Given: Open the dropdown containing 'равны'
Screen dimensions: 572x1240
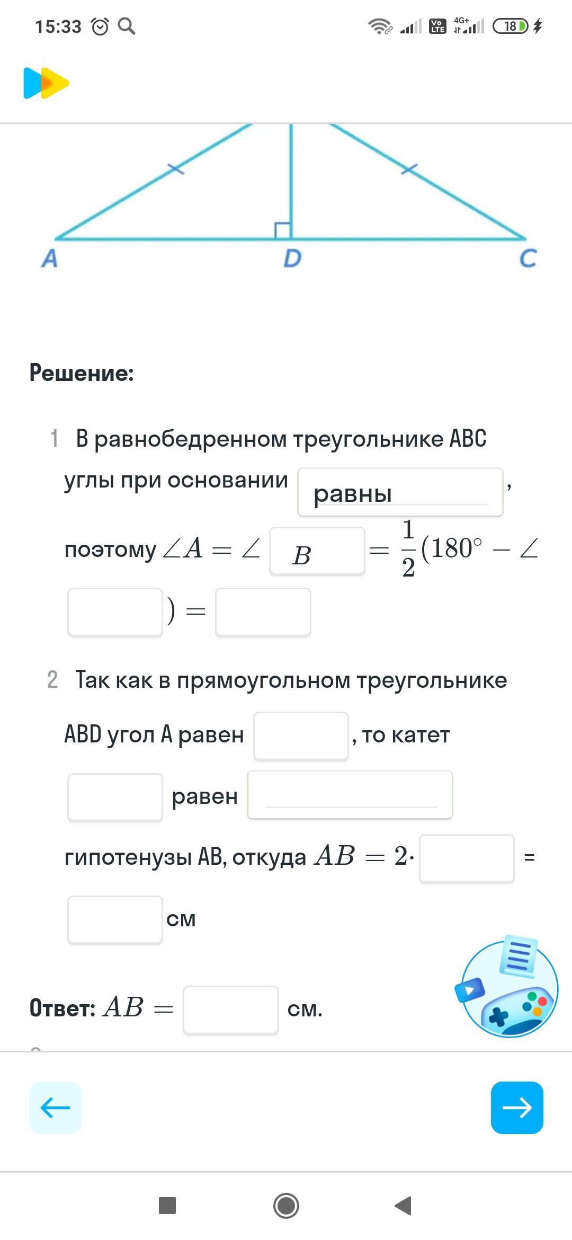Looking at the screenshot, I should pos(400,492).
